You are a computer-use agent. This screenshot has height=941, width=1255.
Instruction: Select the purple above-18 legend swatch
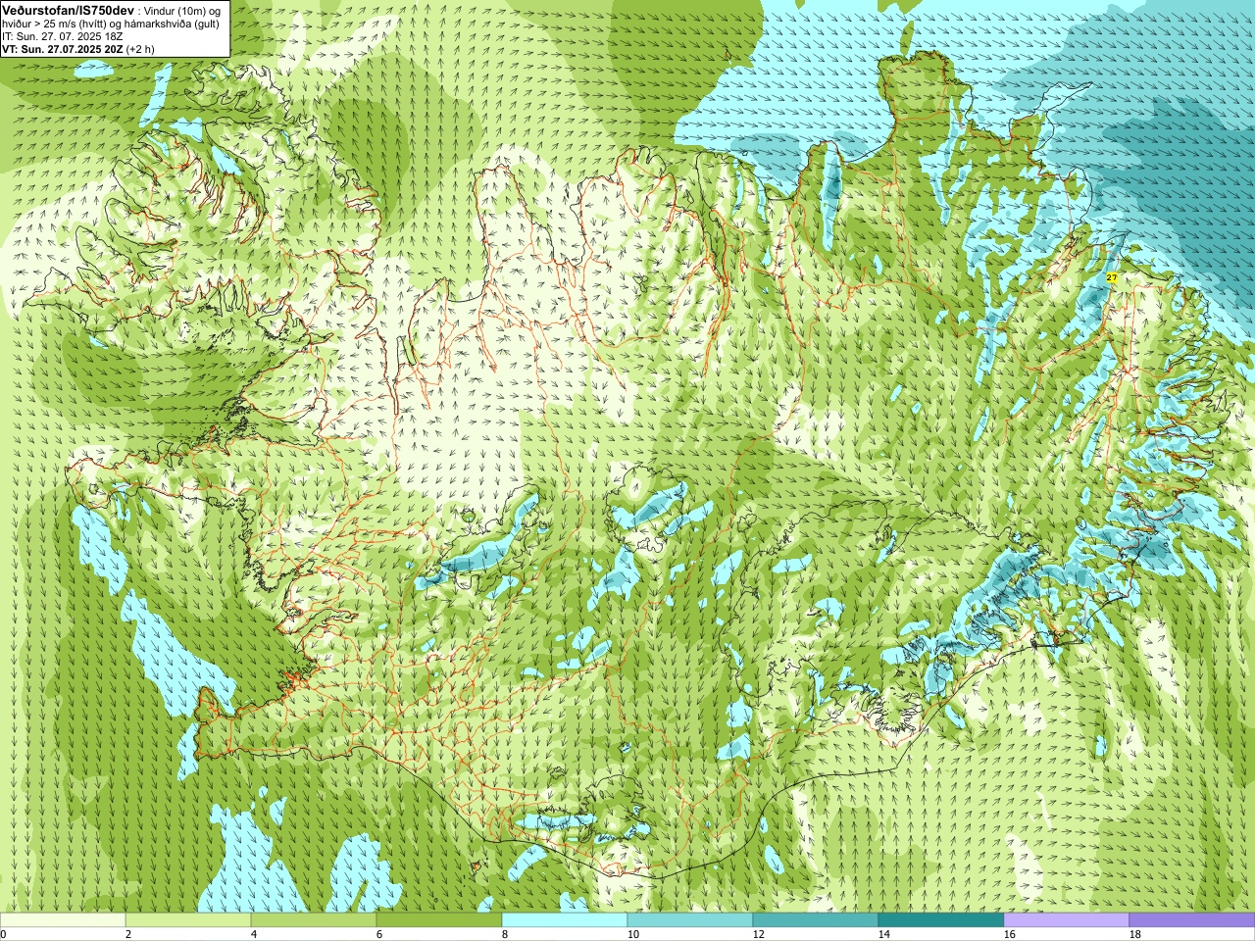pyautogui.click(x=1192, y=920)
